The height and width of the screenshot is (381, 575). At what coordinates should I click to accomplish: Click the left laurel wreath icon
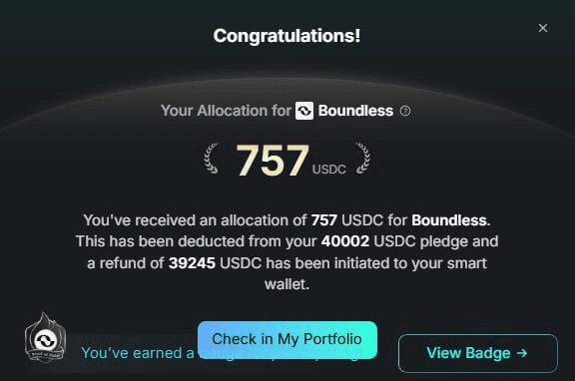[x=212, y=158]
